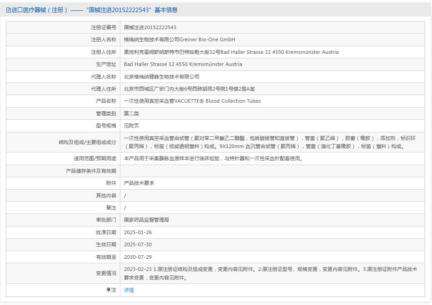Viewport: 432px width, 305px height.
Task: Select the 第二类 management class value
Action: click(x=132, y=113)
